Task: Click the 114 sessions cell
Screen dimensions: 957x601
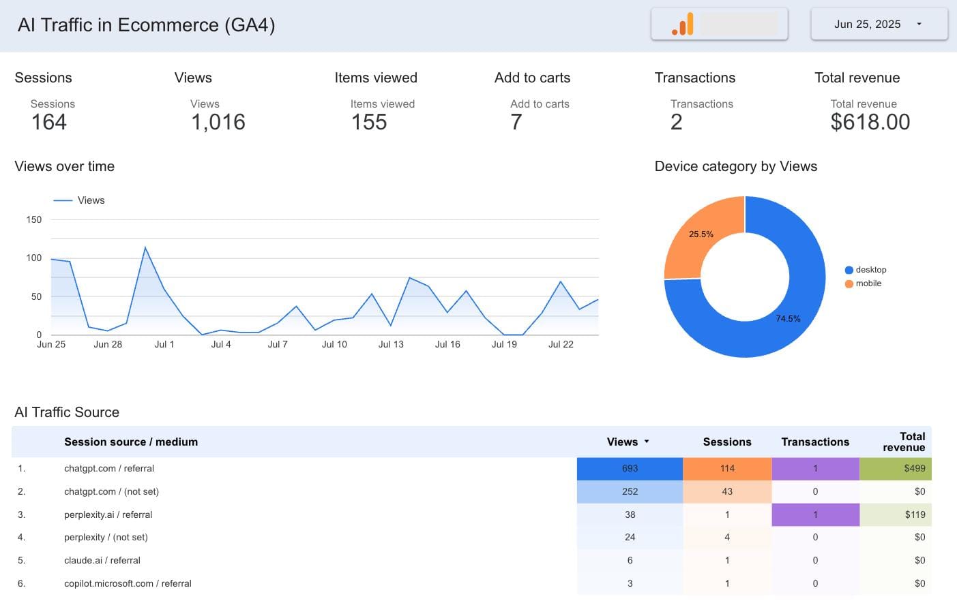Action: [727, 469]
